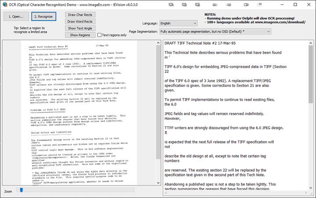Screen dimensions: 316x198
Task: Click Draw Word Rects button
Action: [80, 22]
